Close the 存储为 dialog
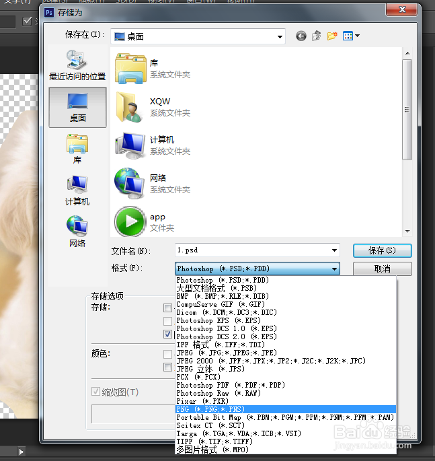This screenshot has height=461, width=435. pyautogui.click(x=402, y=9)
